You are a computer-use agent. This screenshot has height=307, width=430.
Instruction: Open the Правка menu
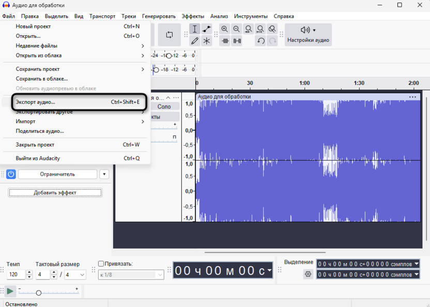(30, 16)
